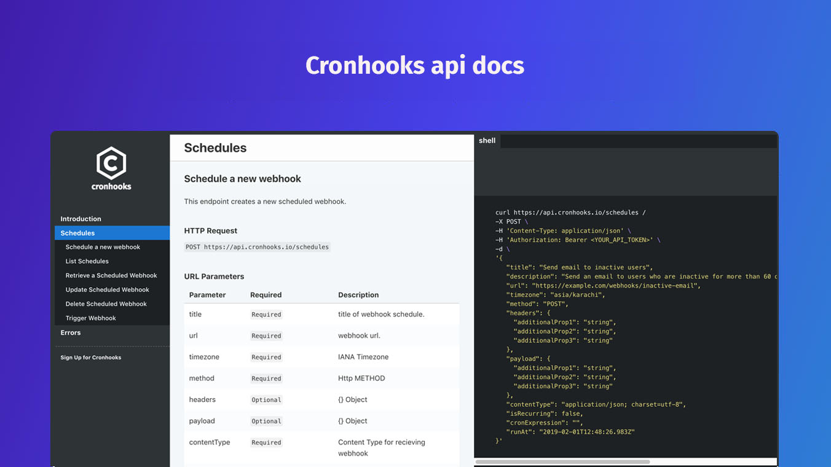Click the POST endpoint URL code snippet

point(257,247)
